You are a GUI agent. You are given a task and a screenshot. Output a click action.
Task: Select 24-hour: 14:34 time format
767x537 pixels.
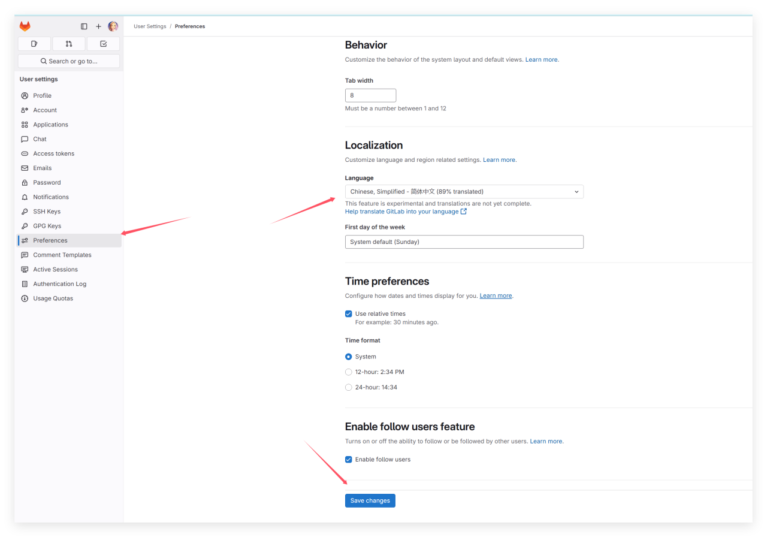pyautogui.click(x=349, y=387)
